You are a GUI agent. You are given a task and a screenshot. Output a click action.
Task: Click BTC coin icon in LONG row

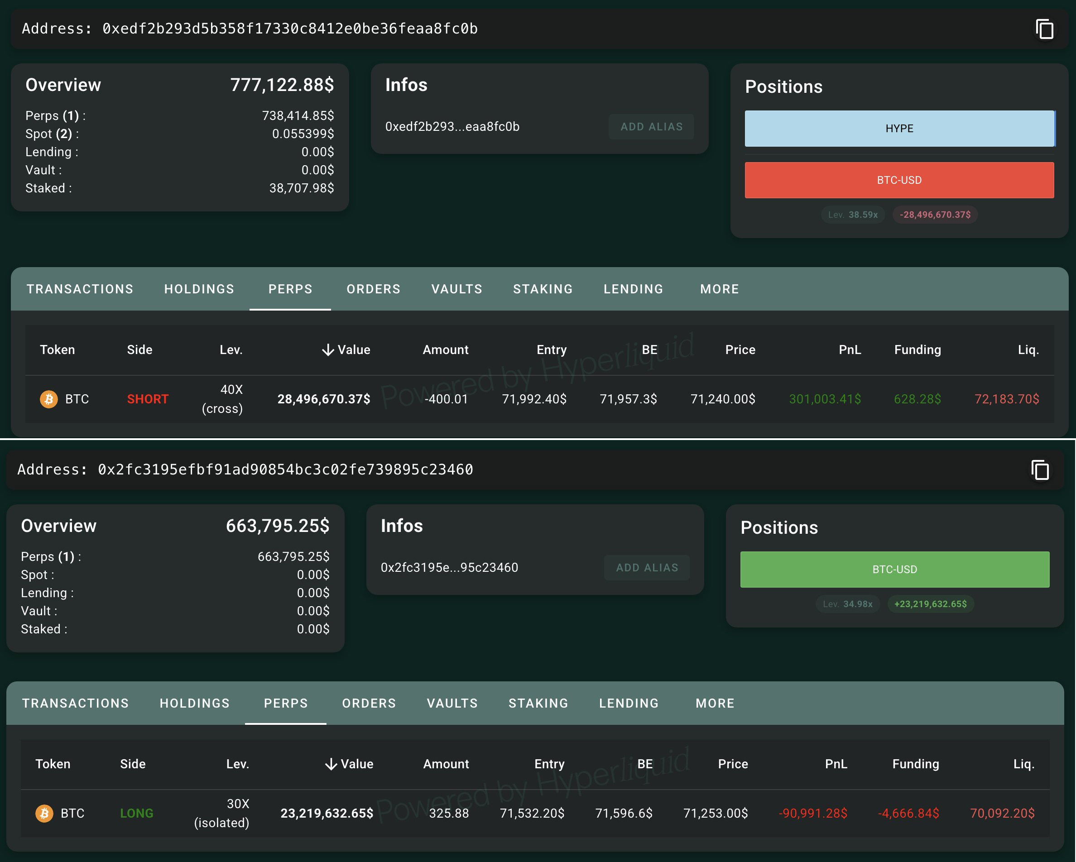[44, 813]
